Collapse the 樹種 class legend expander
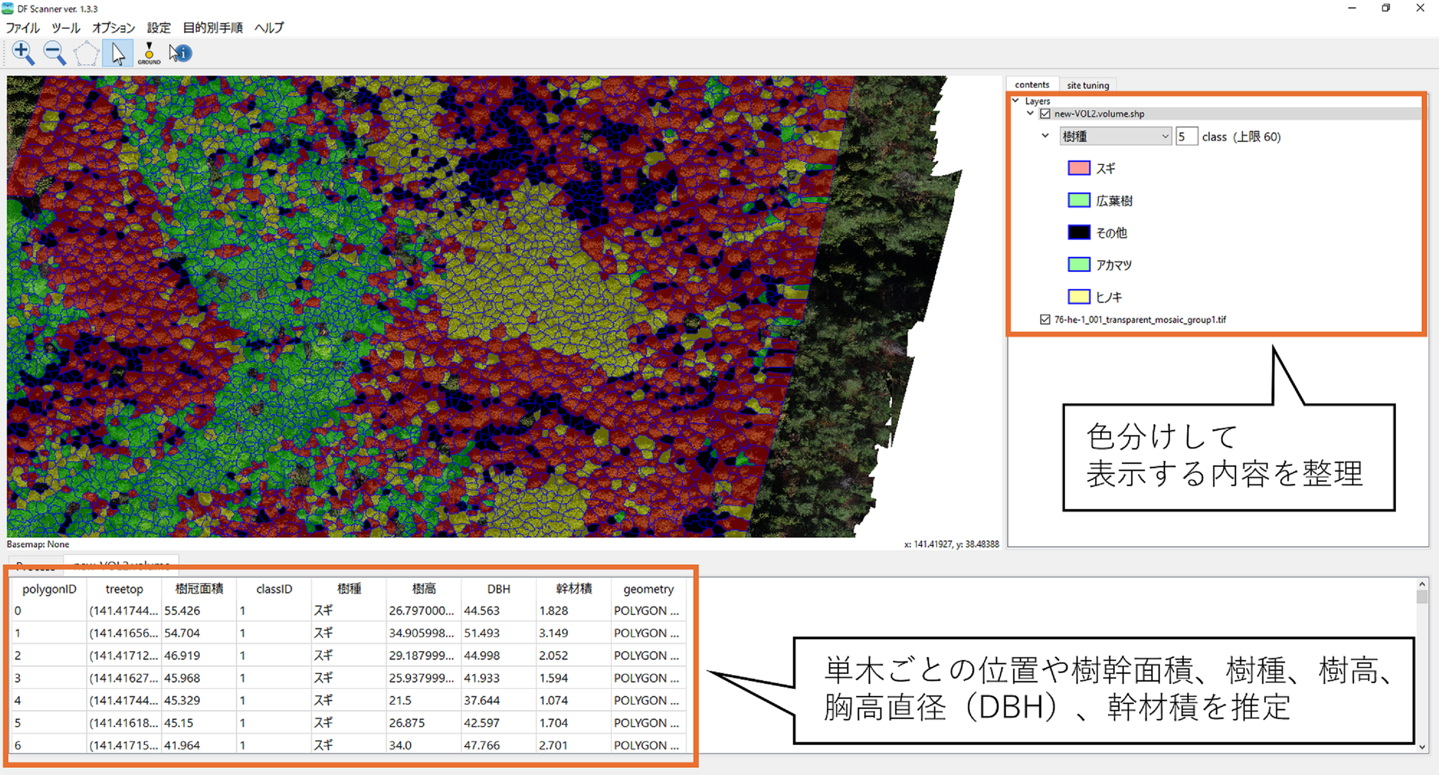Viewport: 1439px width, 775px height. 1045,136
